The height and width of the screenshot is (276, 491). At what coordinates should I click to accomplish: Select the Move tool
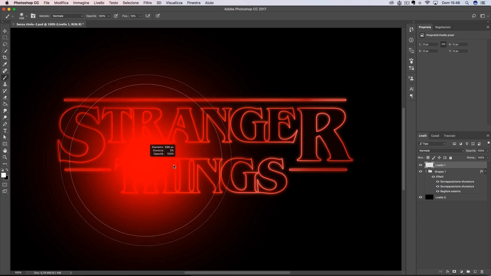(x=5, y=31)
